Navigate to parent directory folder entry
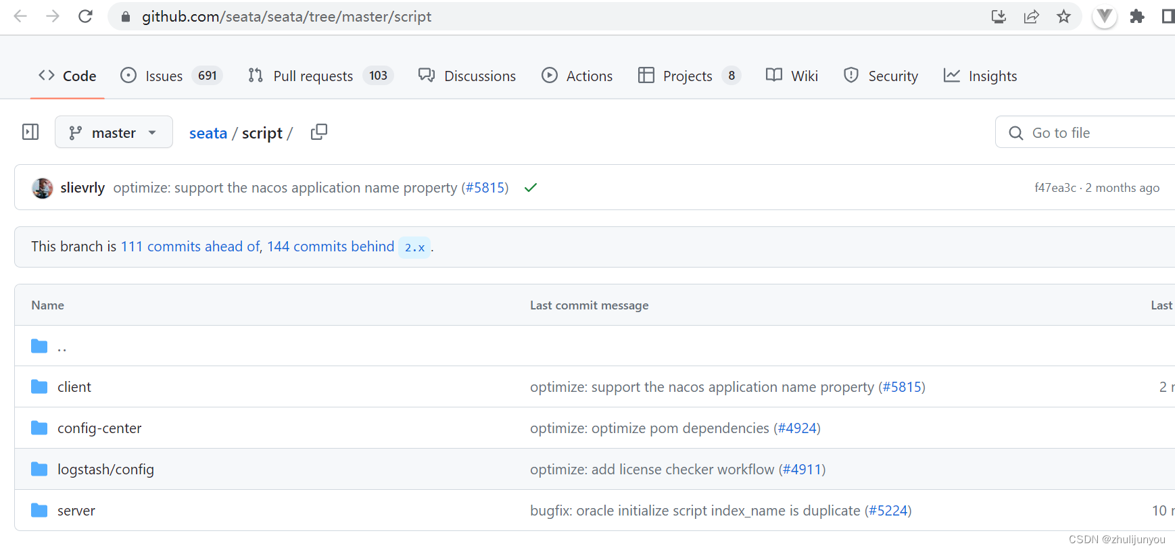The width and height of the screenshot is (1175, 552). click(62, 347)
